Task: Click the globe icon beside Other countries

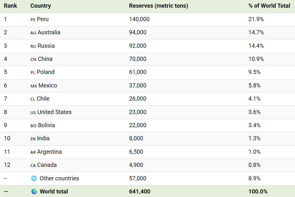Action: 34,178
